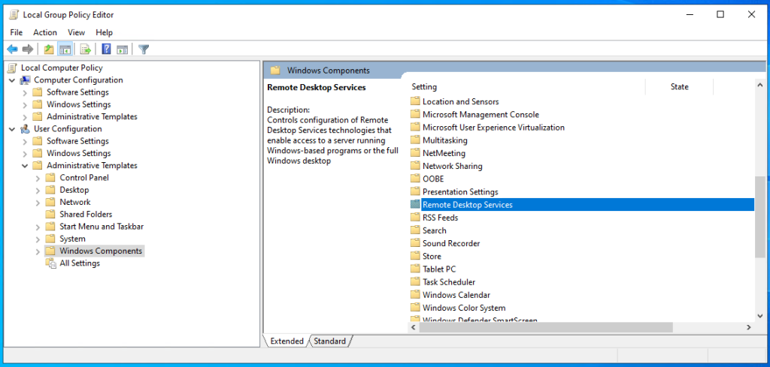Collapse the Computer Configuration node
This screenshot has width=770, height=367.
coord(12,80)
